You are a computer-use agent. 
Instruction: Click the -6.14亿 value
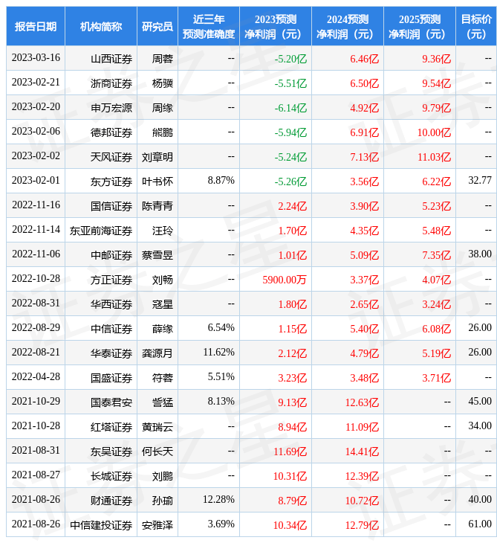[290, 108]
